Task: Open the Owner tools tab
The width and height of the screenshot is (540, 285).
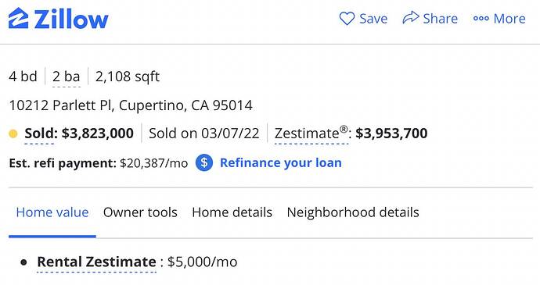Action: tap(140, 212)
